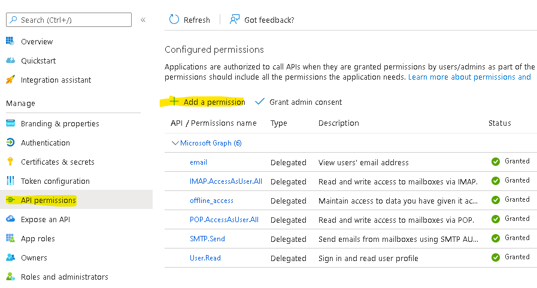Click the Integration assistant rocket icon
This screenshot has height=288, width=537.
10,80
